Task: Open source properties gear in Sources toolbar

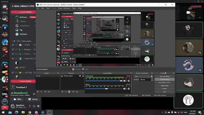Action: point(69,92)
